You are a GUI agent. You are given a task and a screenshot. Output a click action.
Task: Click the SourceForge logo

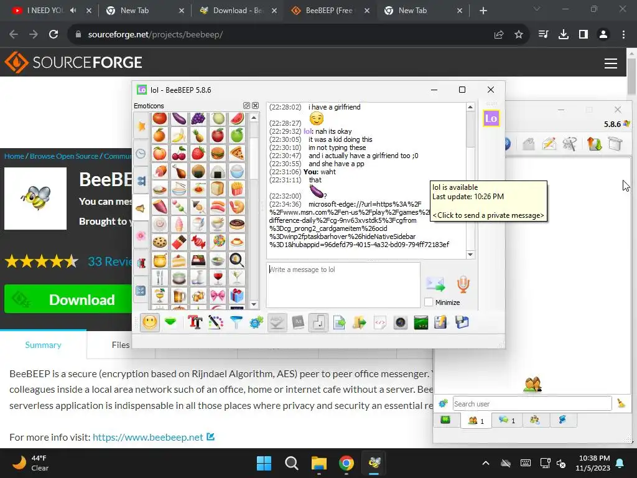tap(73, 62)
